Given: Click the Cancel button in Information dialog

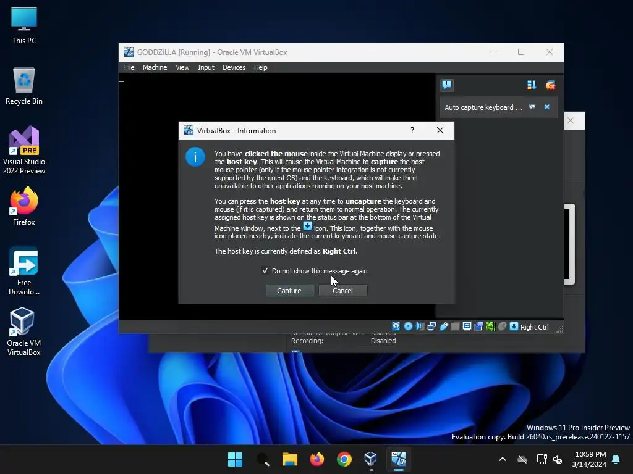Looking at the screenshot, I should pos(342,291).
